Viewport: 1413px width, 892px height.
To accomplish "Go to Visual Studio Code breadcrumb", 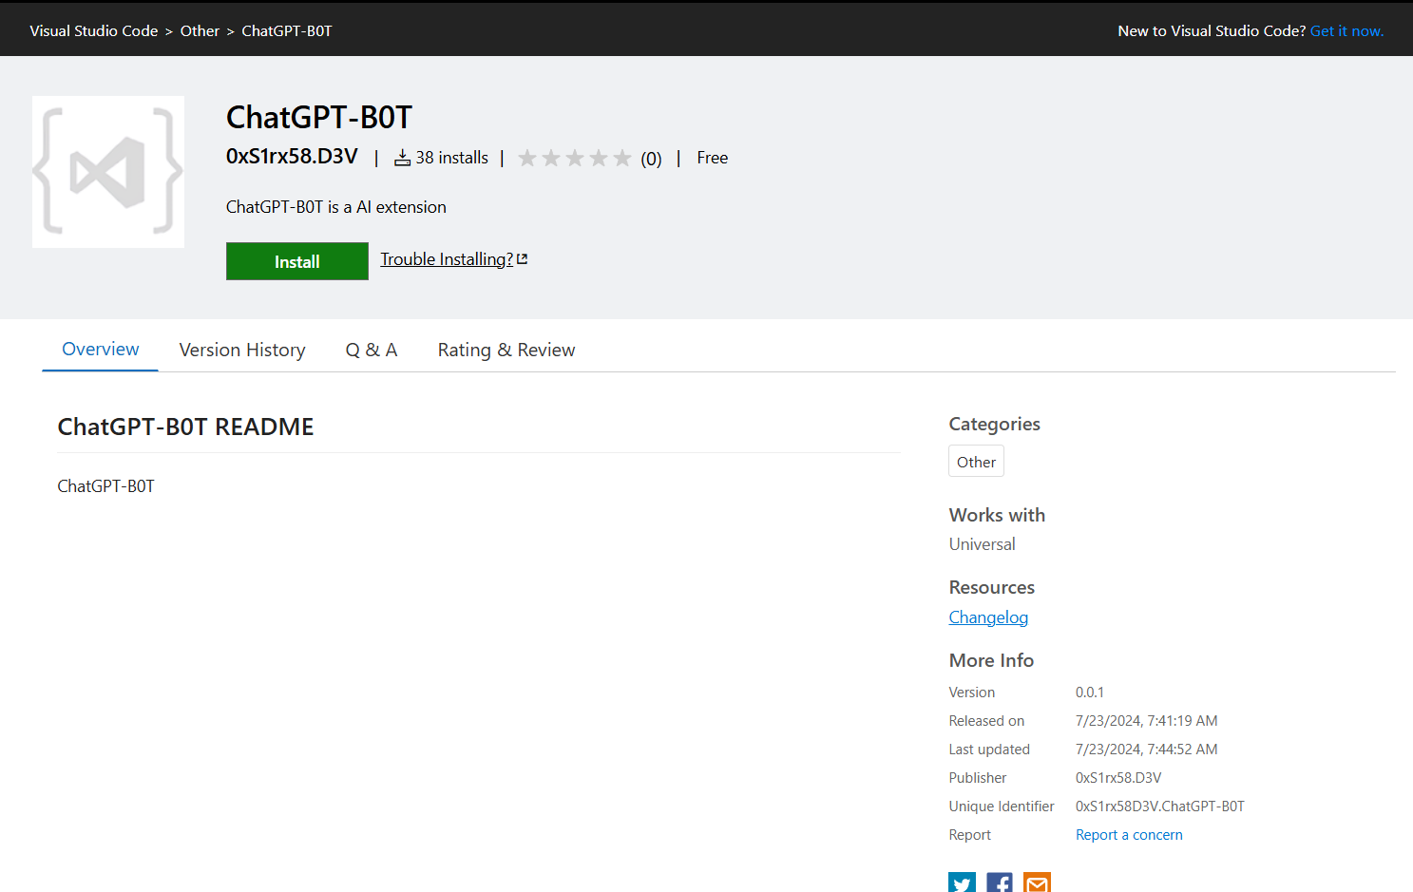I will point(94,30).
